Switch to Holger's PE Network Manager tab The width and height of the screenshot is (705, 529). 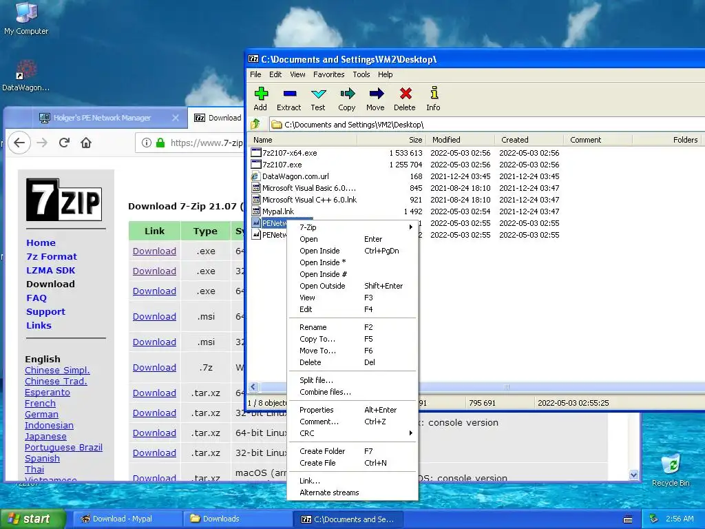pyautogui.click(x=102, y=118)
